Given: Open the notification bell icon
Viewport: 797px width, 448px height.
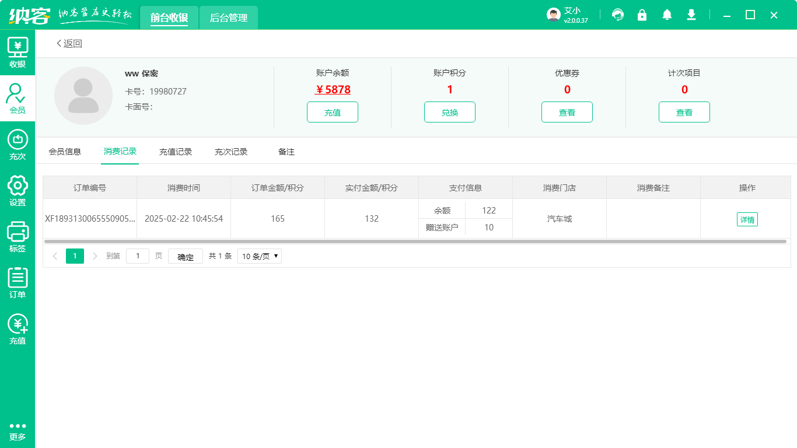Looking at the screenshot, I should (667, 15).
